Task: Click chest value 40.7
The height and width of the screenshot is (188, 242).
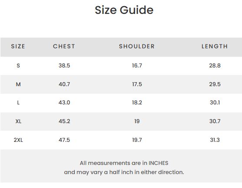Action: tap(64, 84)
